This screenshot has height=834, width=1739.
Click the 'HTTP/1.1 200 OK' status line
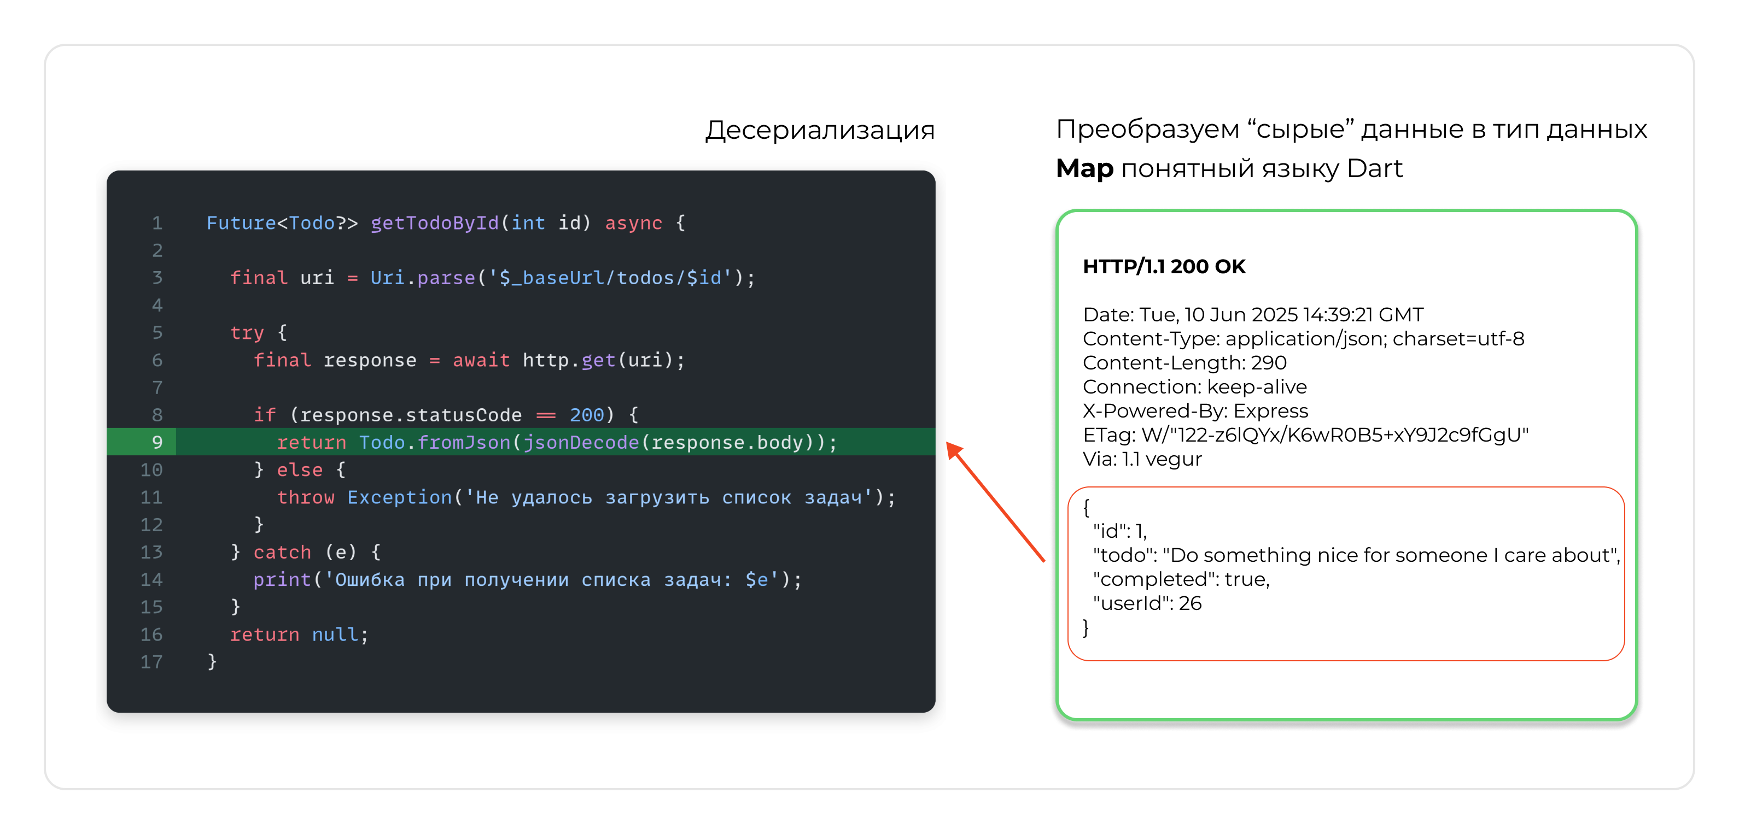coord(1164,267)
